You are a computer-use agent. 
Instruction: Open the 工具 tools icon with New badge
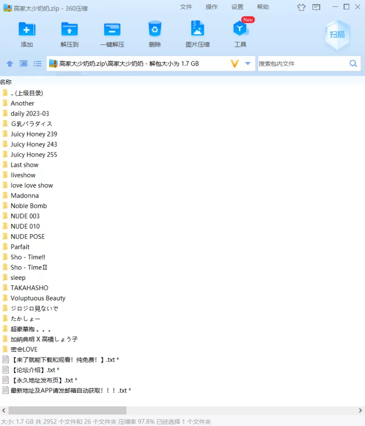(240, 28)
